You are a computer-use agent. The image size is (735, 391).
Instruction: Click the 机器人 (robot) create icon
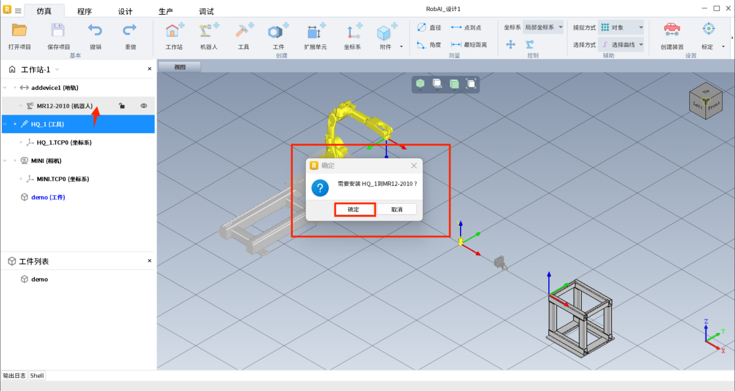[x=209, y=32]
